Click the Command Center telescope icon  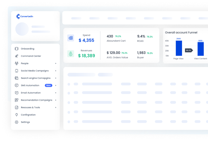coord(17,56)
